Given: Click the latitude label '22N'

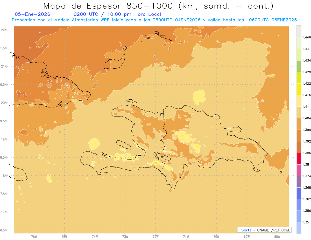Looking at the screenshot, I should point(4,30).
